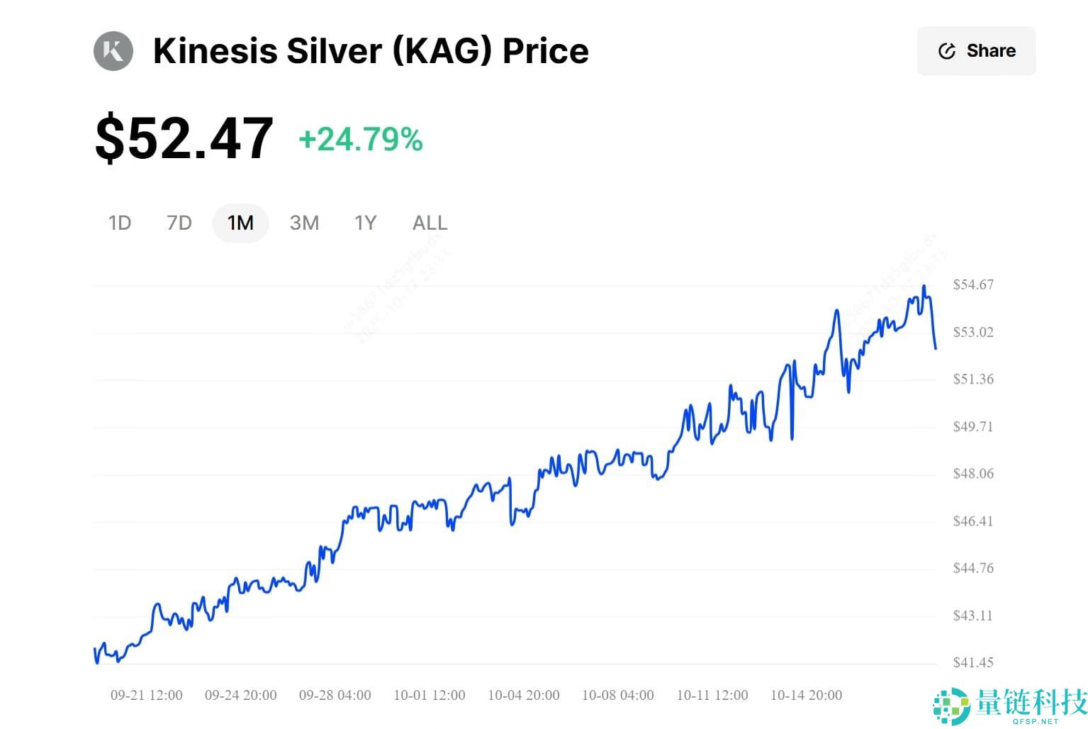
Task: Click the $52.47 current price value
Action: 184,138
